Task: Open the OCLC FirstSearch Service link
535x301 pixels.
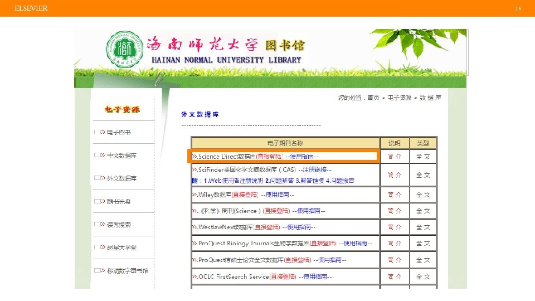Action: pyautogui.click(x=234, y=276)
